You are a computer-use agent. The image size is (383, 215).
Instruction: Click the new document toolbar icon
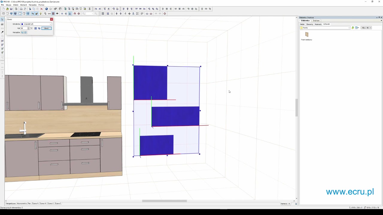3,9
